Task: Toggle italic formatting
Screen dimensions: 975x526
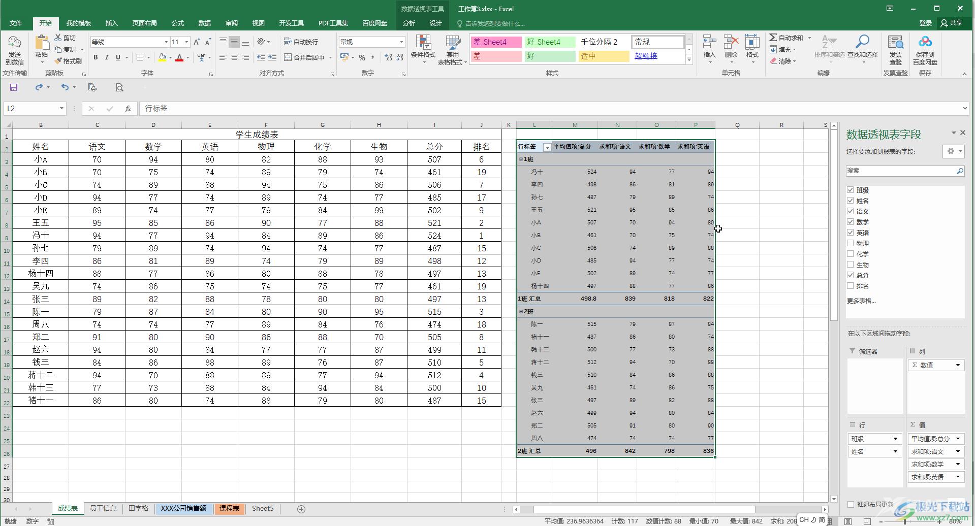Action: pyautogui.click(x=107, y=57)
